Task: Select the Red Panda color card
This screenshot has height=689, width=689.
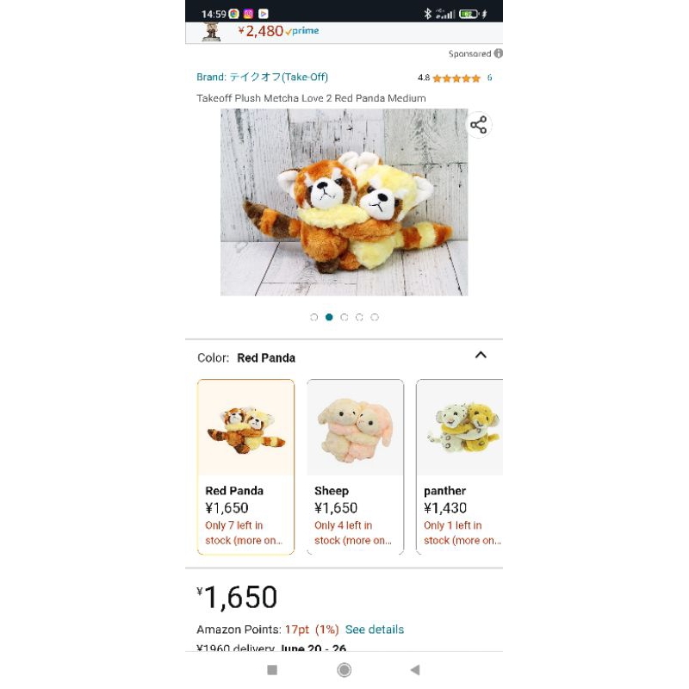Action: pos(246,467)
